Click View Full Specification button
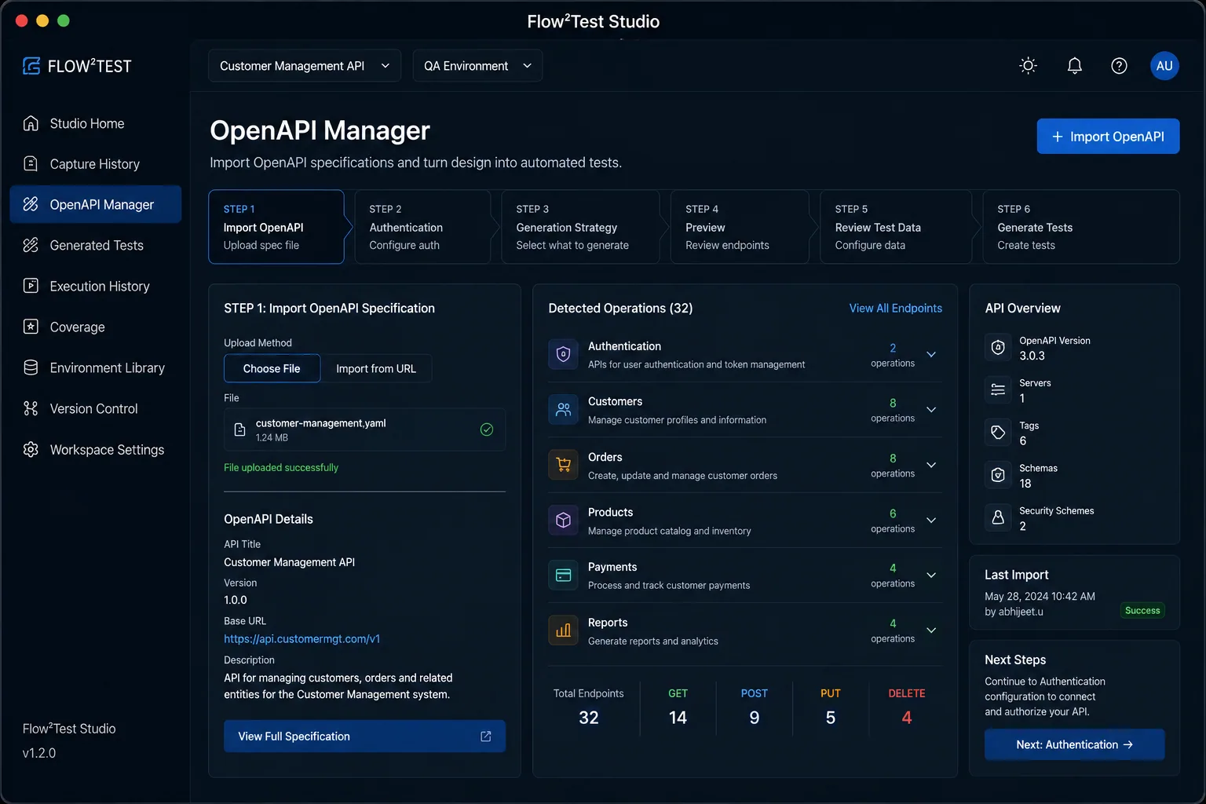 point(364,736)
